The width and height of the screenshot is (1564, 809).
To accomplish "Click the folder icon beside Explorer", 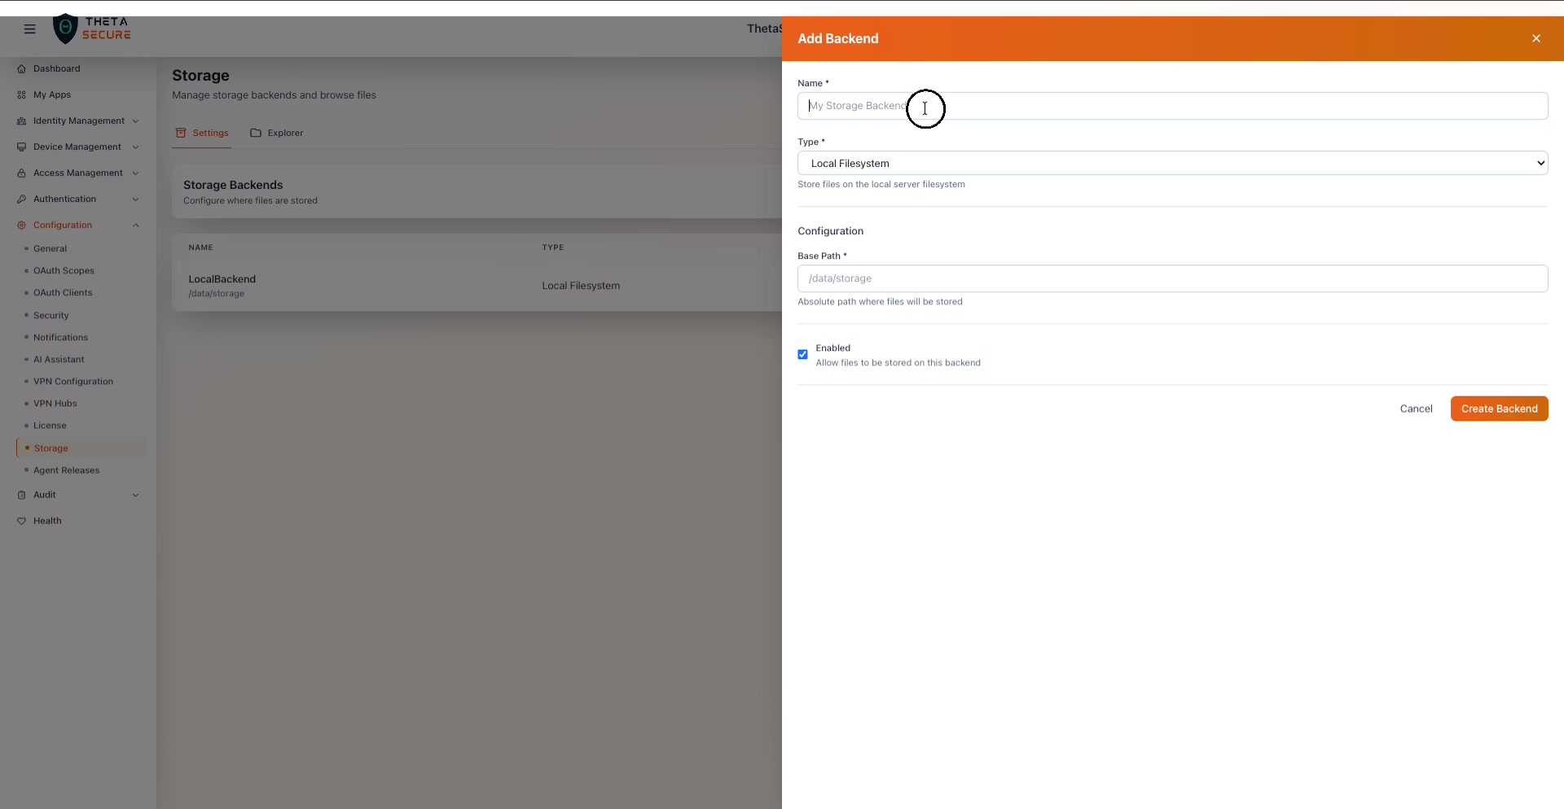I will 255,133.
